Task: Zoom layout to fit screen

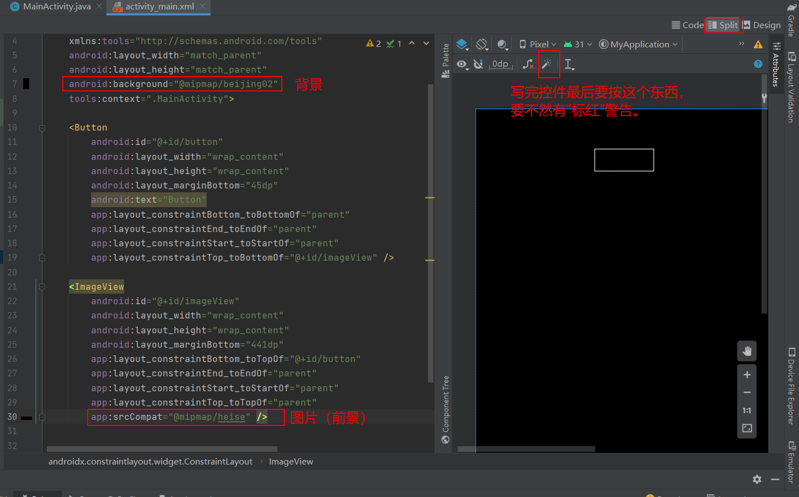Action: point(747,428)
